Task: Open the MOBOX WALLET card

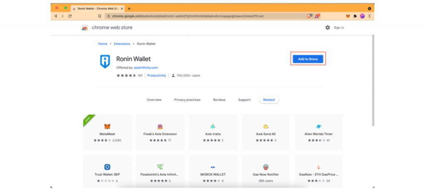Action: coord(213,172)
